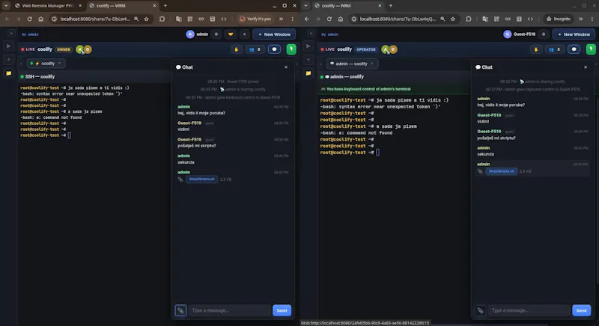
Task: Close the admin — coolify session tab
Action: 371,64
